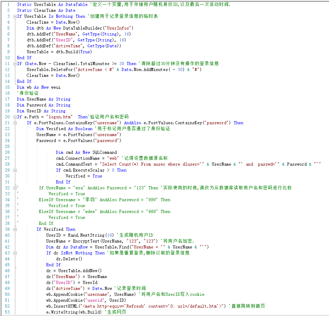Click 'Static UserTable As DataTable' declaration
The width and height of the screenshot is (329, 316).
[52, 5]
